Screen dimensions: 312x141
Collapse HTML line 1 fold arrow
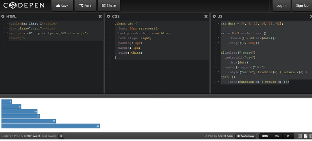[7, 23]
